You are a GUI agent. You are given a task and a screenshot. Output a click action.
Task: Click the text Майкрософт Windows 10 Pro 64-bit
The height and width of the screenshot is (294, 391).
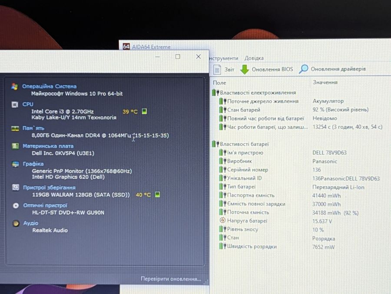point(77,94)
